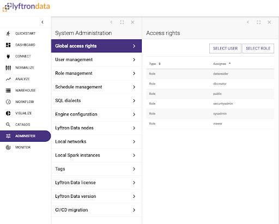The height and width of the screenshot is (224, 279).
Task: Open the Tags entry
Action: pyautogui.click(x=96, y=169)
